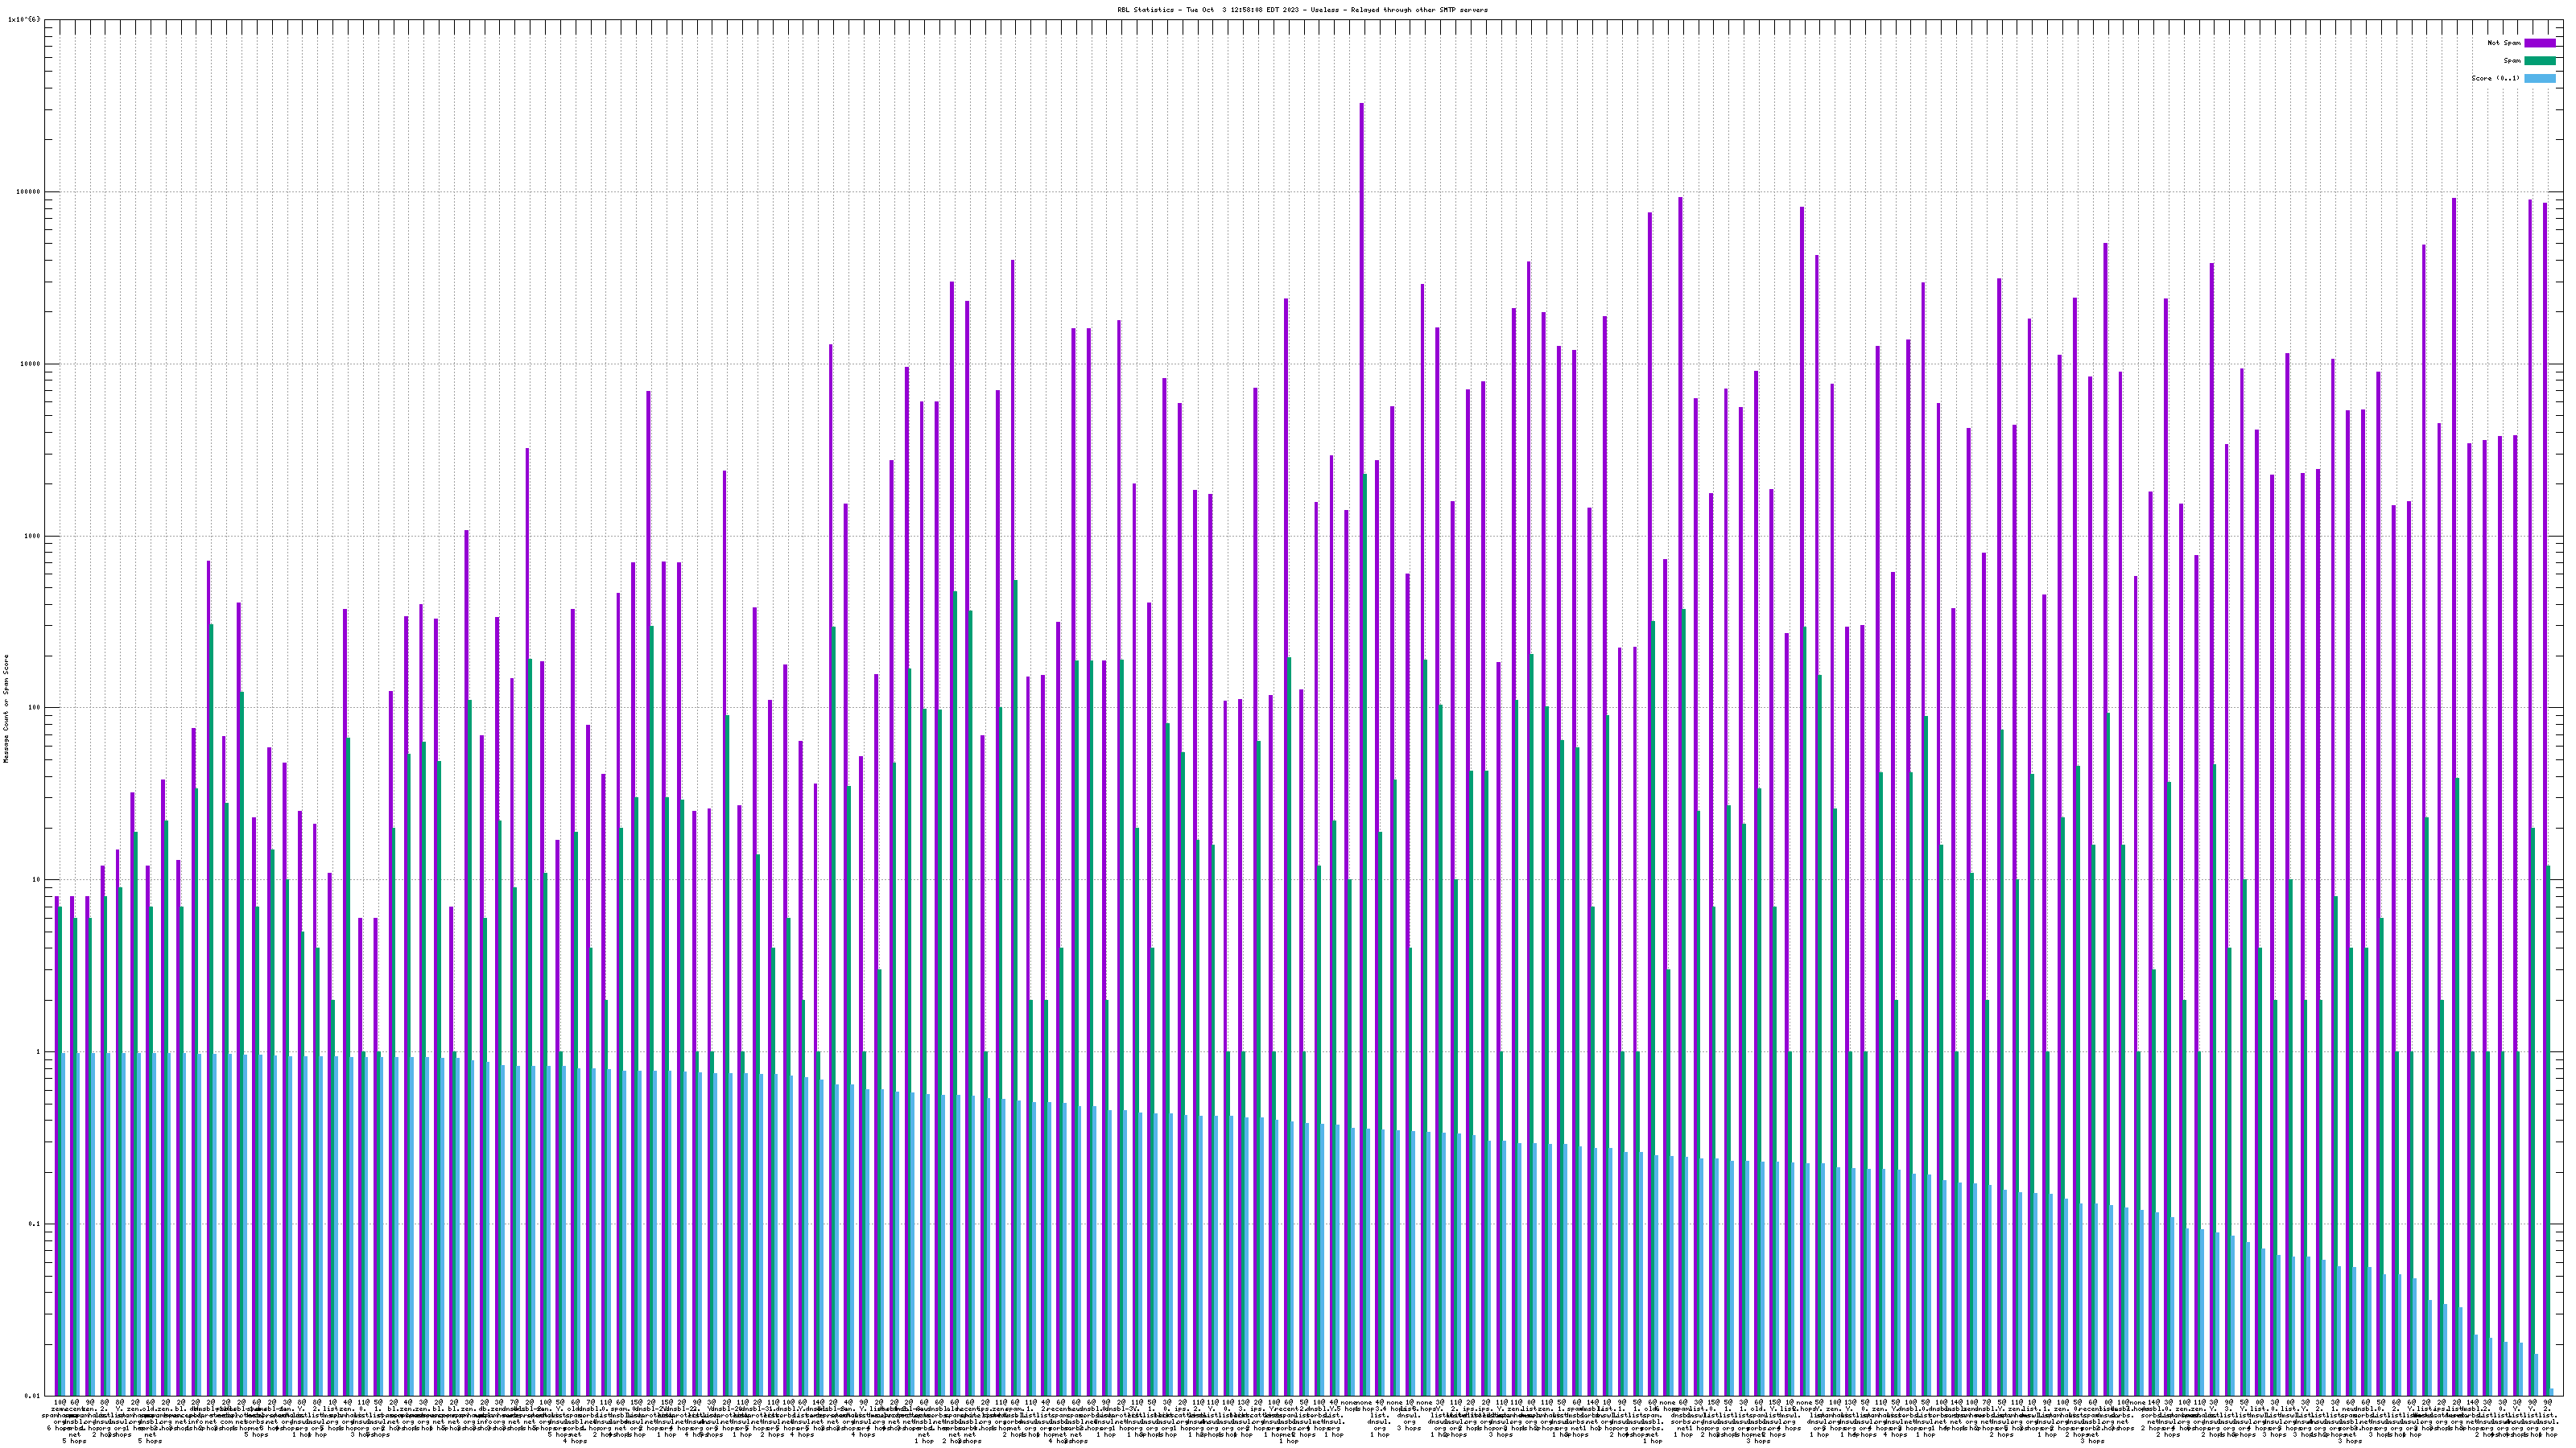Select the "Score (0..1)" legend label
This screenshot has height=1448, width=2576.
tap(2495, 78)
